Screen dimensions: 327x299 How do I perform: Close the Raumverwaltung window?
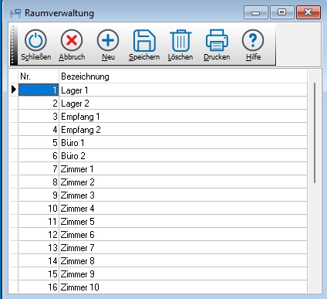[x=308, y=12]
